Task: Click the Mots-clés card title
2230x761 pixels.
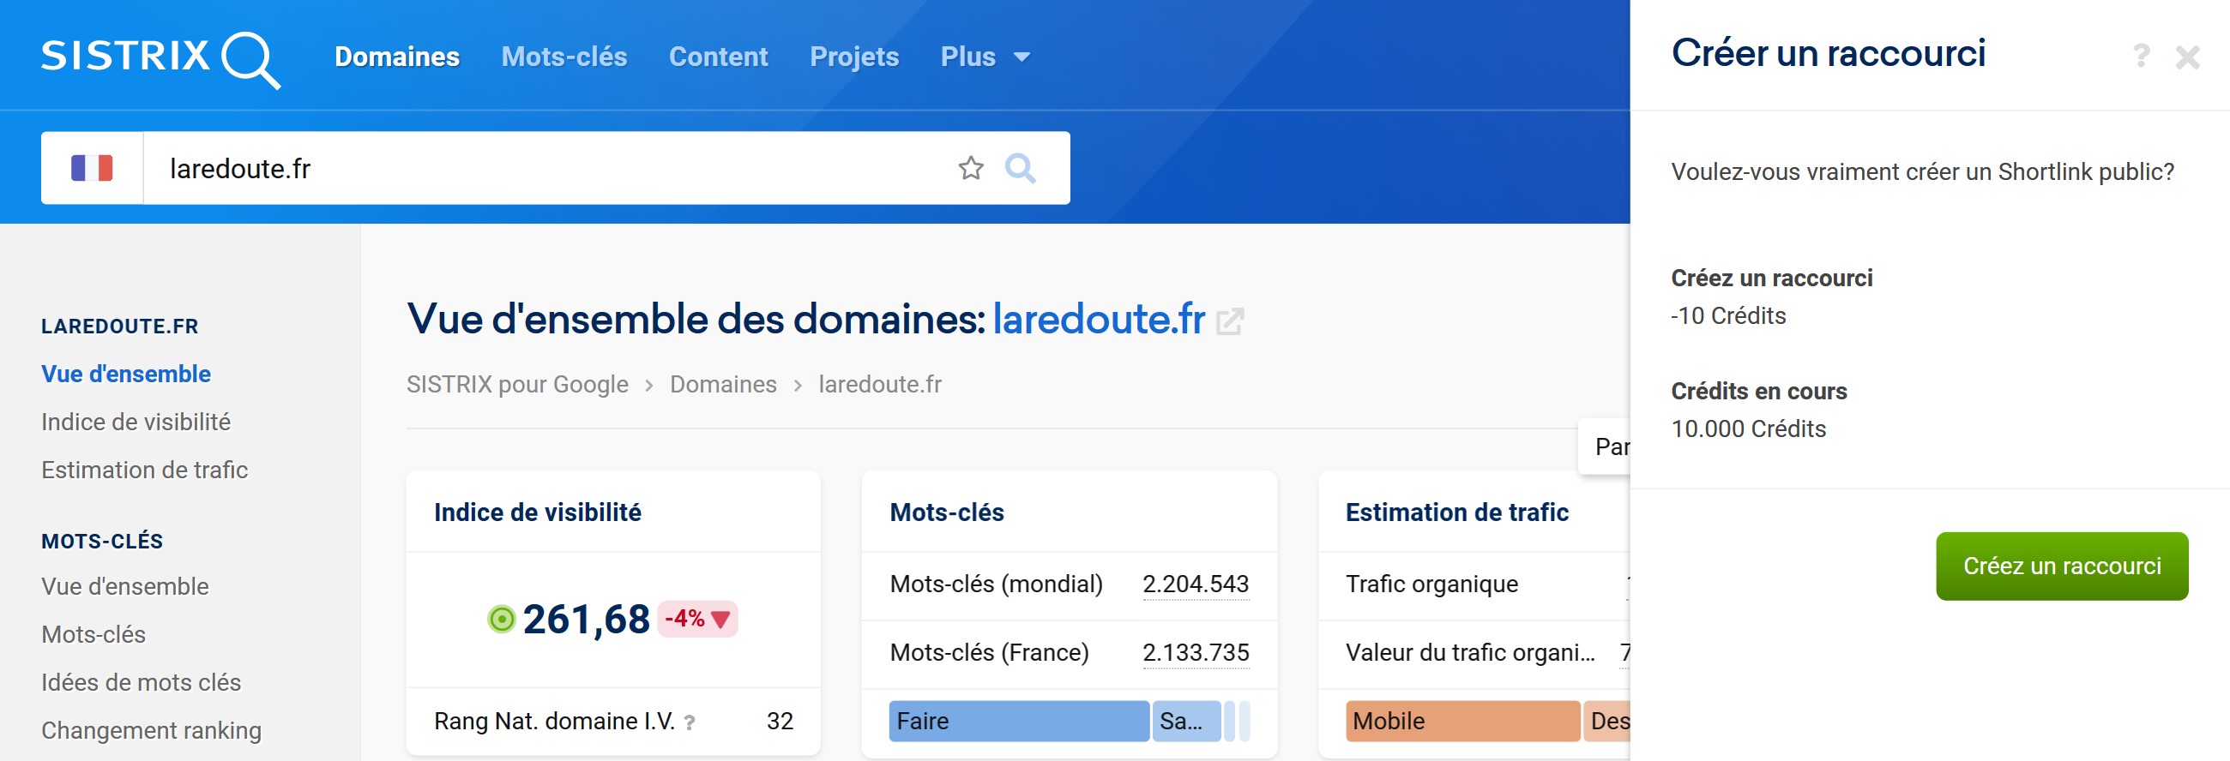Action: 946,512
